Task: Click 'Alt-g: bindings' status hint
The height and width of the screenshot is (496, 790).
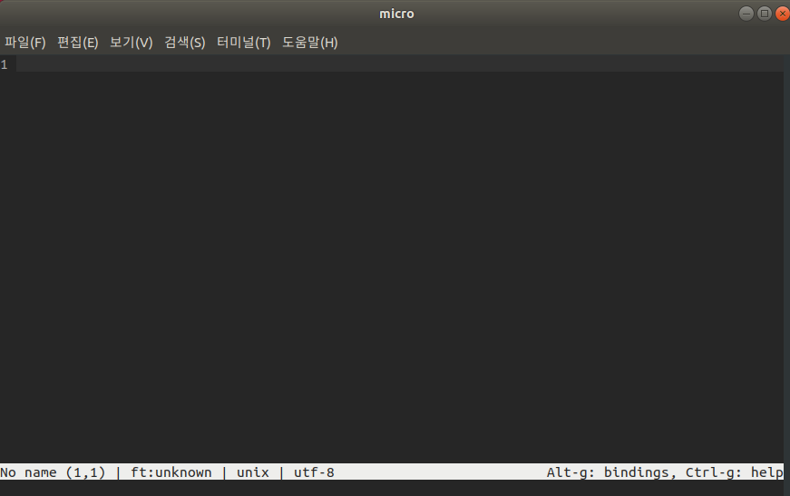Action: [608, 472]
